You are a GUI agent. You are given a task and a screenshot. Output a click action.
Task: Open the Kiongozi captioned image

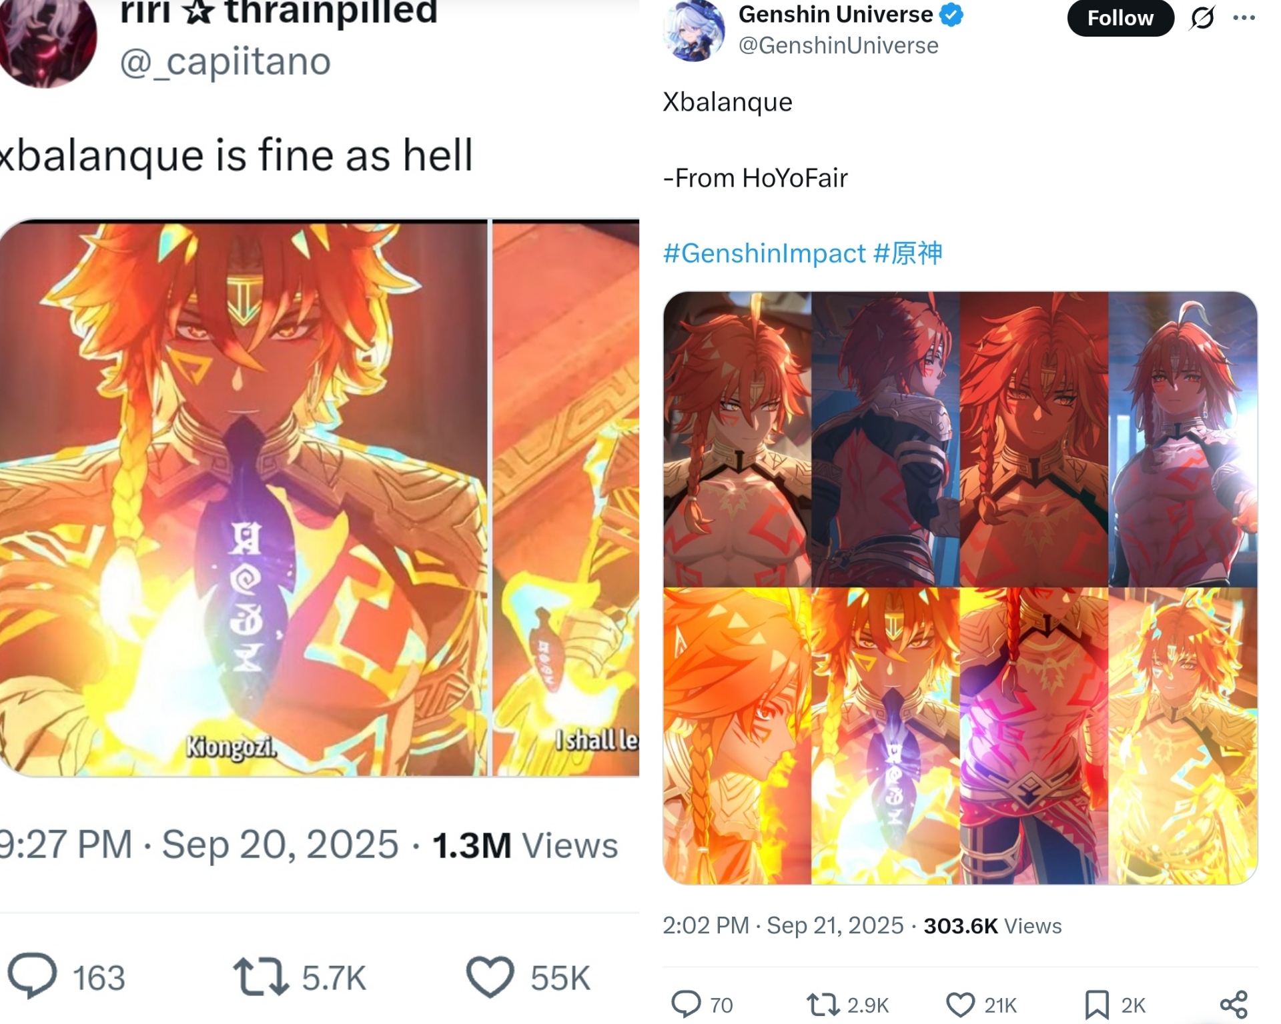click(244, 498)
